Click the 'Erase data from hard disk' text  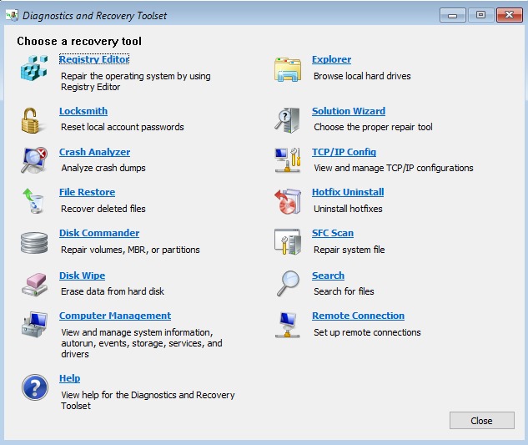coord(113,291)
